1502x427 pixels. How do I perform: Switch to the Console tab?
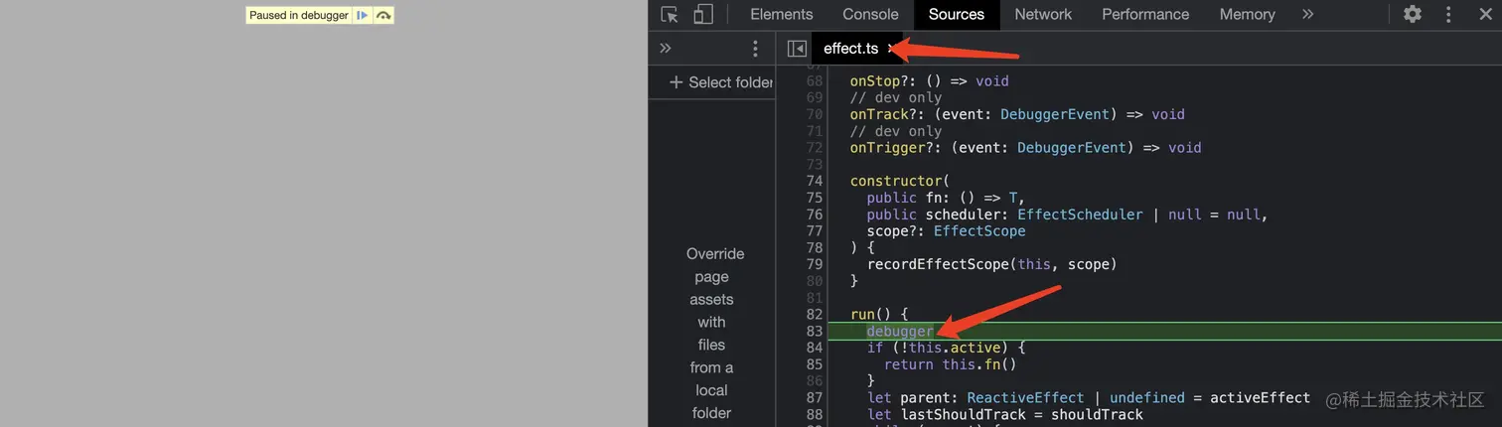click(x=870, y=14)
